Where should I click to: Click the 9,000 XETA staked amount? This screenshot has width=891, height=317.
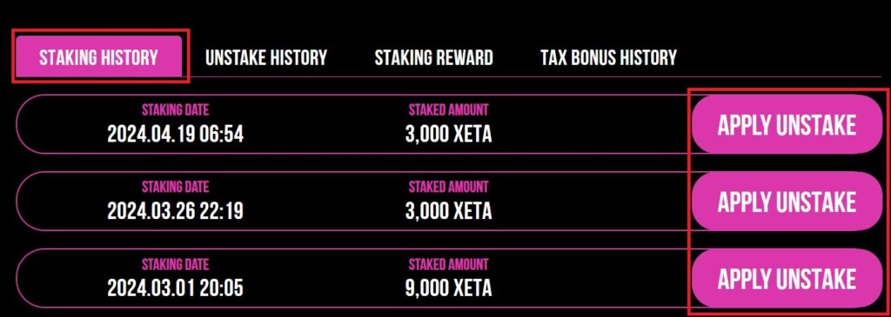[448, 288]
